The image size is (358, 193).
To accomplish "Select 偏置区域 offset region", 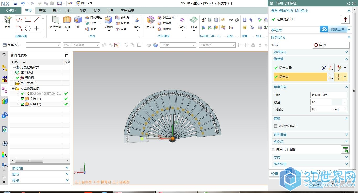I will pyautogui.click(x=166, y=17).
